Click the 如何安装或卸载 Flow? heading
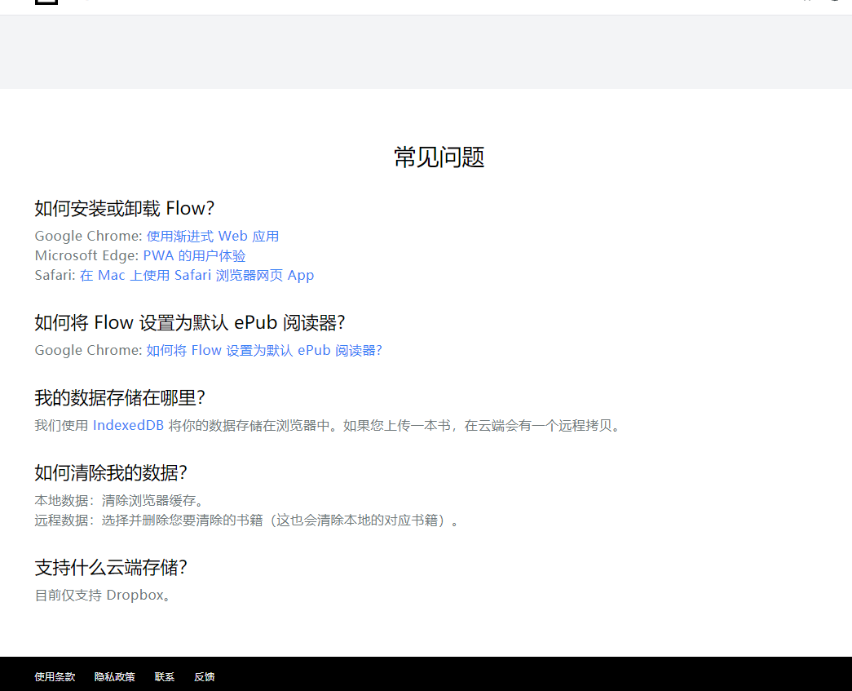 tap(124, 208)
